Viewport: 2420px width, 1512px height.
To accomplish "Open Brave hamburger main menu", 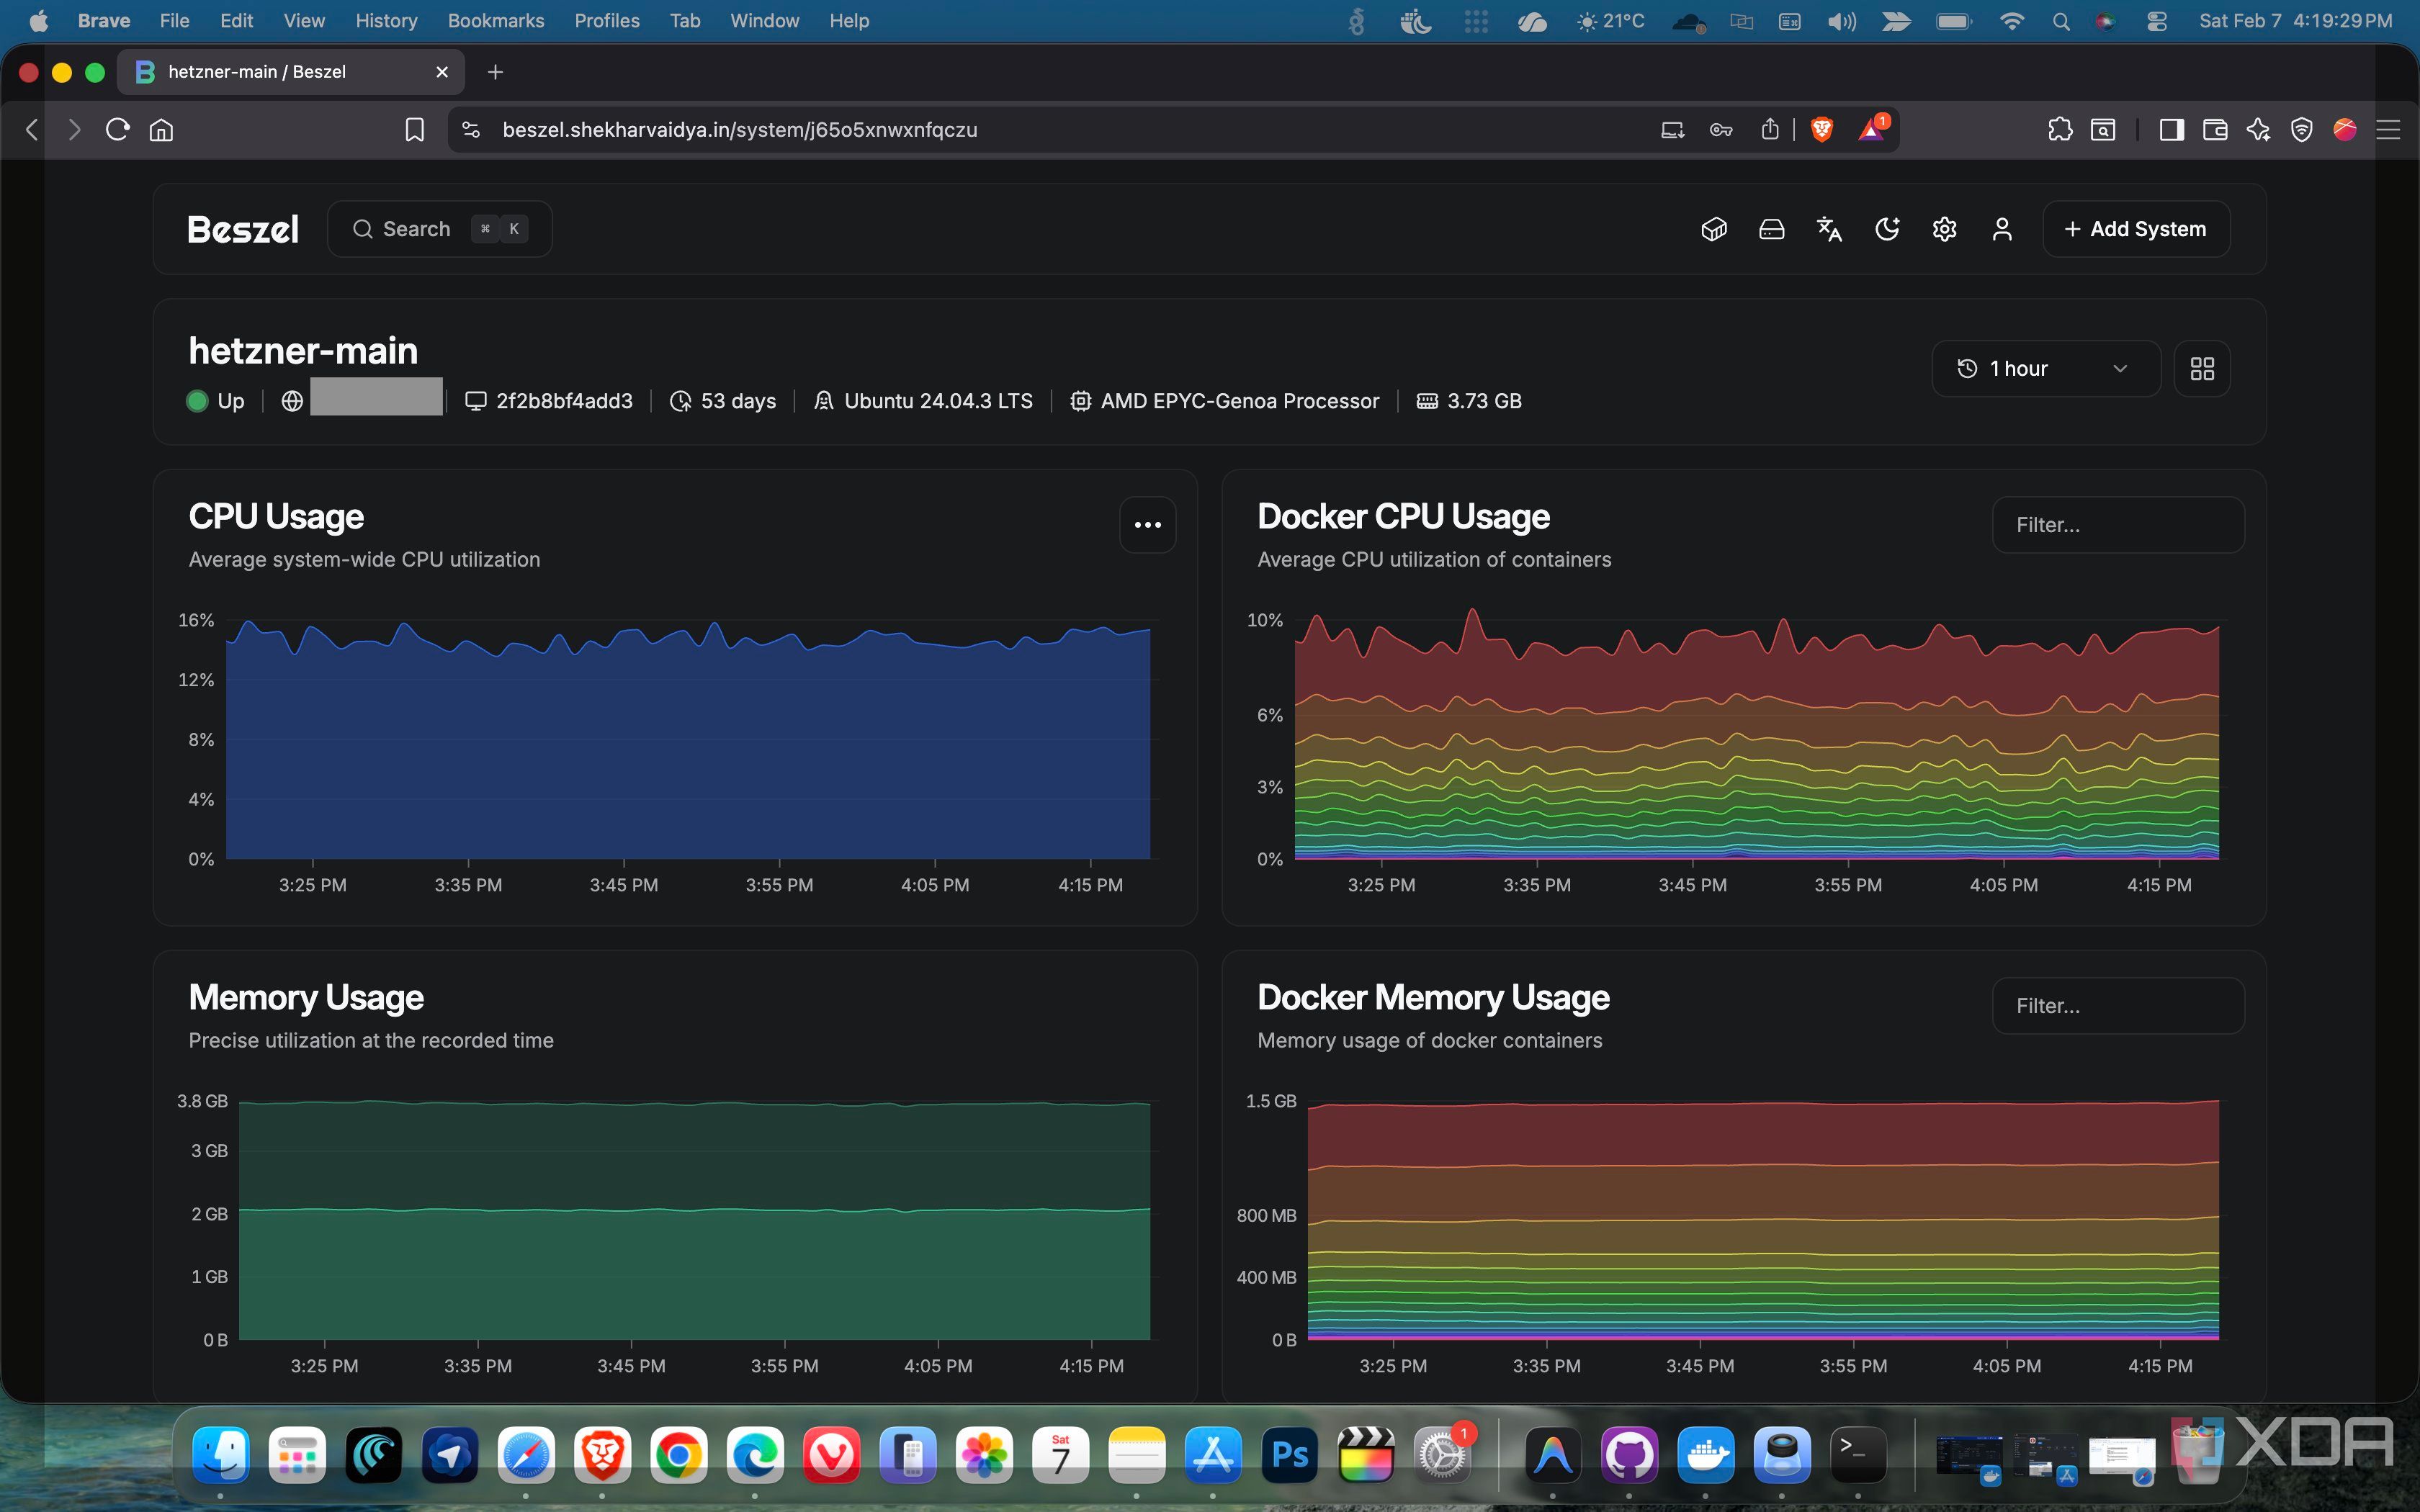I will [2388, 130].
